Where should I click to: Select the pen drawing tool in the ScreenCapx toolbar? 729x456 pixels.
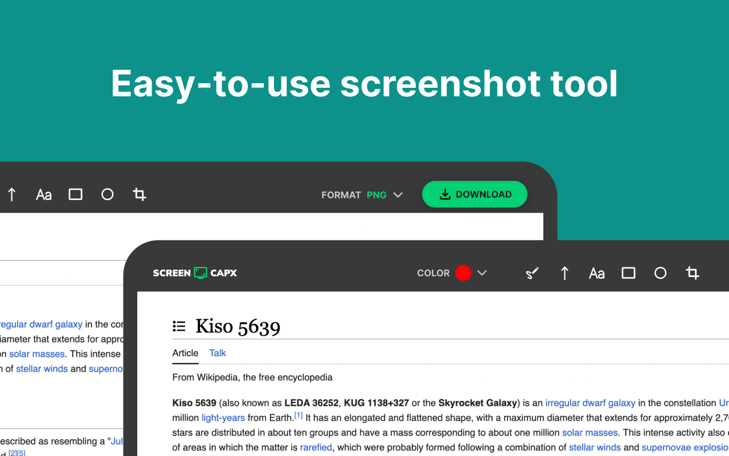coord(532,273)
